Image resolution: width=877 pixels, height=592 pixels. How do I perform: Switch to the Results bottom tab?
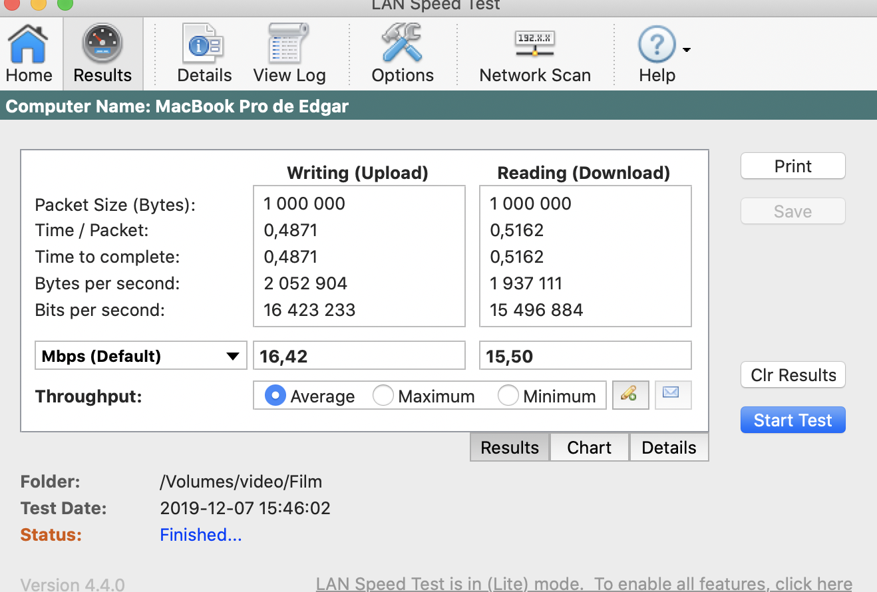pyautogui.click(x=510, y=448)
